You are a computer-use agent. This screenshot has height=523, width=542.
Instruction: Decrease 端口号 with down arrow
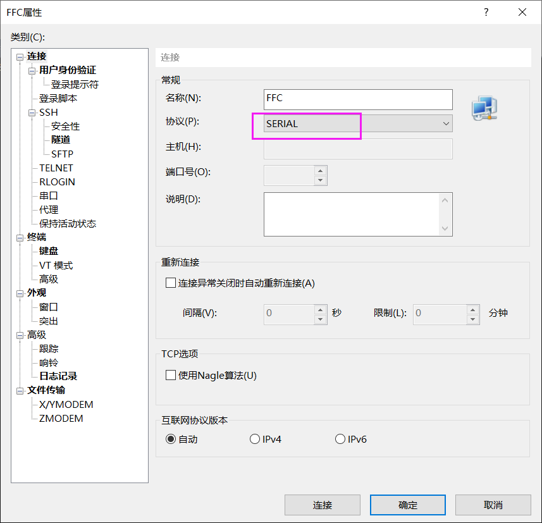pos(321,180)
